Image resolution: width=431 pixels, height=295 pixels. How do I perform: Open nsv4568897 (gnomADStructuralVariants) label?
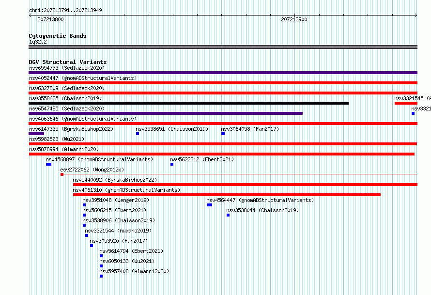[x=99, y=159]
